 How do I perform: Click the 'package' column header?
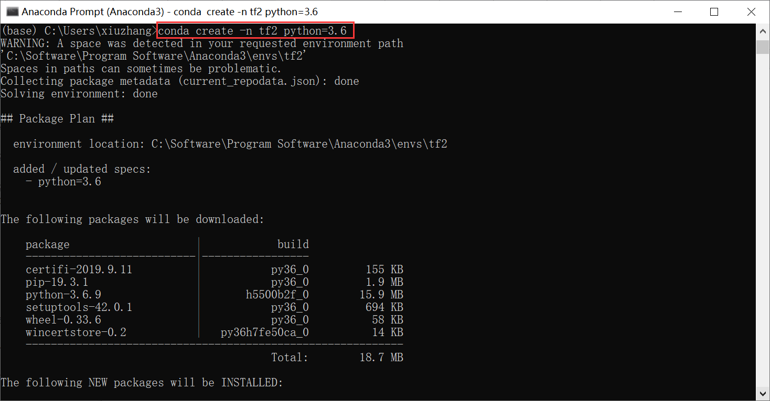[x=48, y=244]
